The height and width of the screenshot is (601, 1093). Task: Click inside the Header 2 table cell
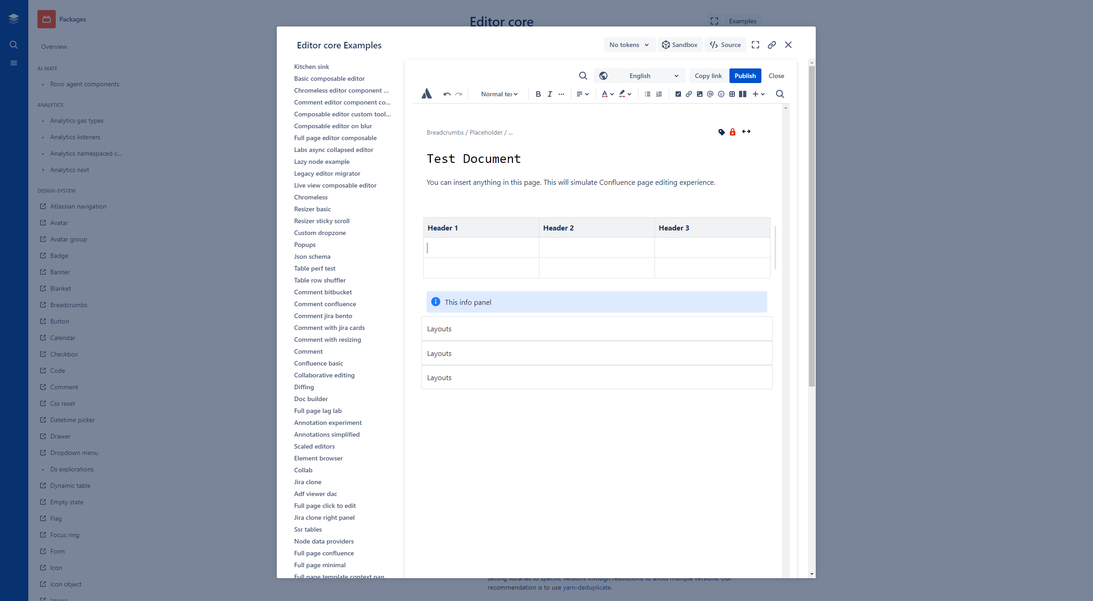coord(596,228)
